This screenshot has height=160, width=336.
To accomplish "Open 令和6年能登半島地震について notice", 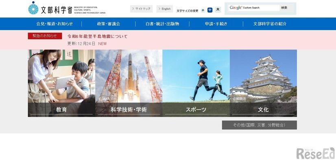I will pos(97,36).
